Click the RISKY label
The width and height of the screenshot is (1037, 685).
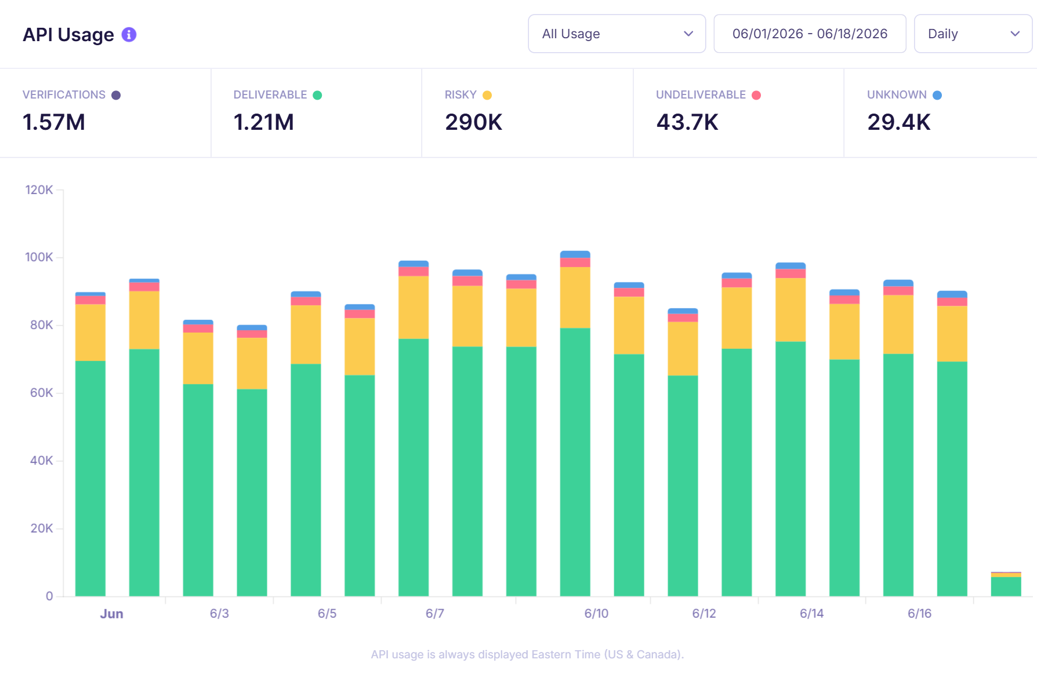(x=461, y=94)
